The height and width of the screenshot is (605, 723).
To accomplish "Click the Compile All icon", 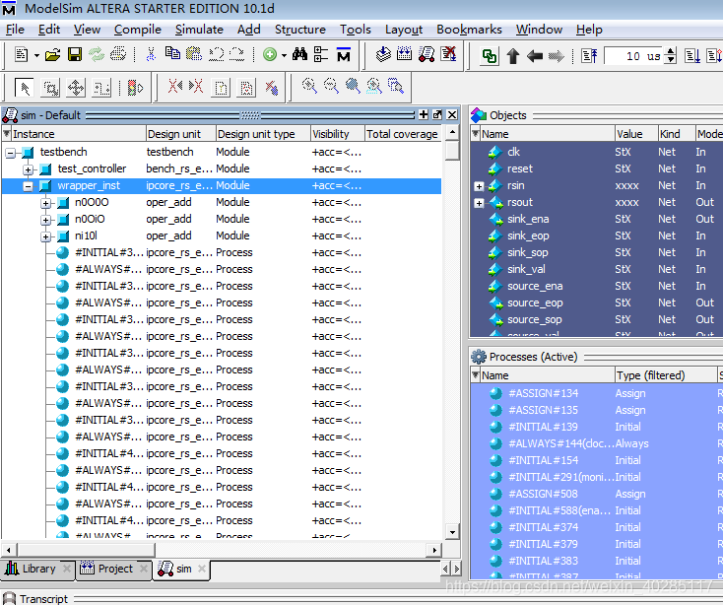I will [405, 54].
